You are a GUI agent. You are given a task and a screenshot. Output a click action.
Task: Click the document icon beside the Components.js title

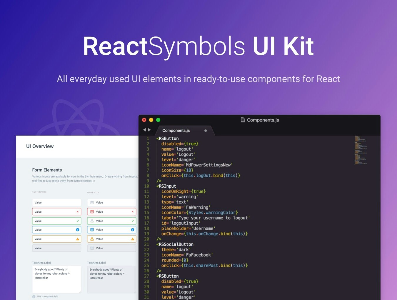[242, 120]
